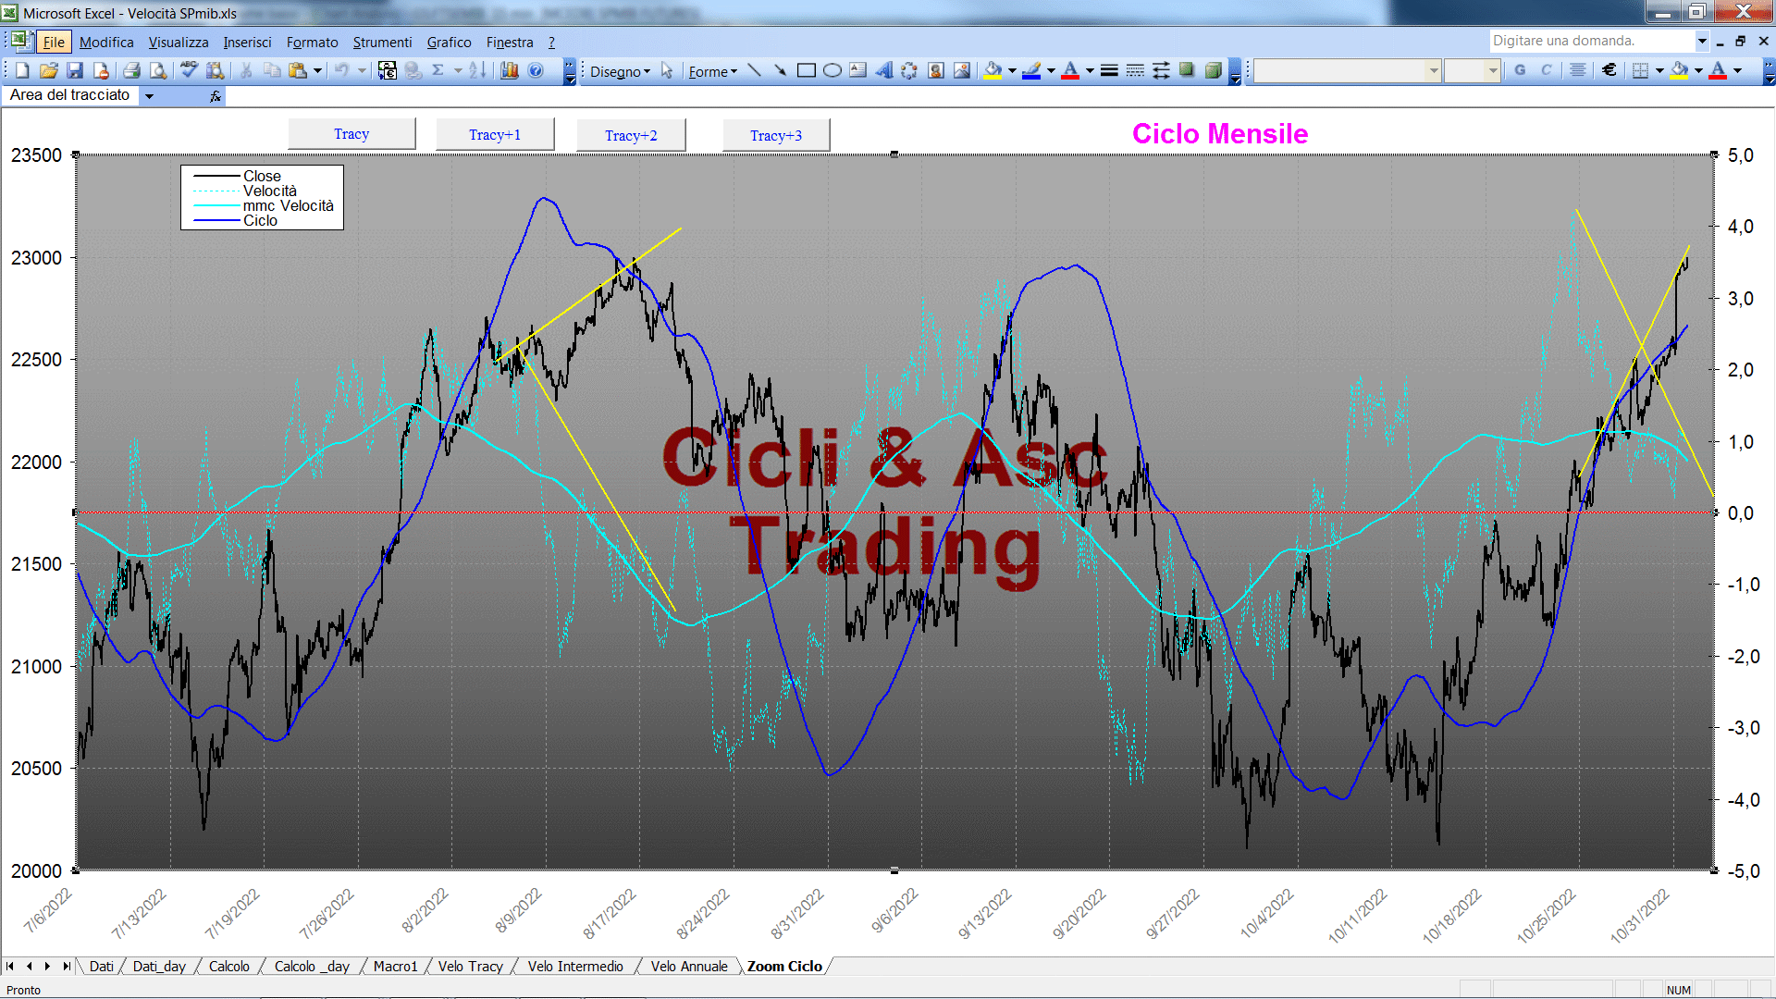The image size is (1776, 999).
Task: Click the Arrow Style icon
Action: (x=1161, y=70)
